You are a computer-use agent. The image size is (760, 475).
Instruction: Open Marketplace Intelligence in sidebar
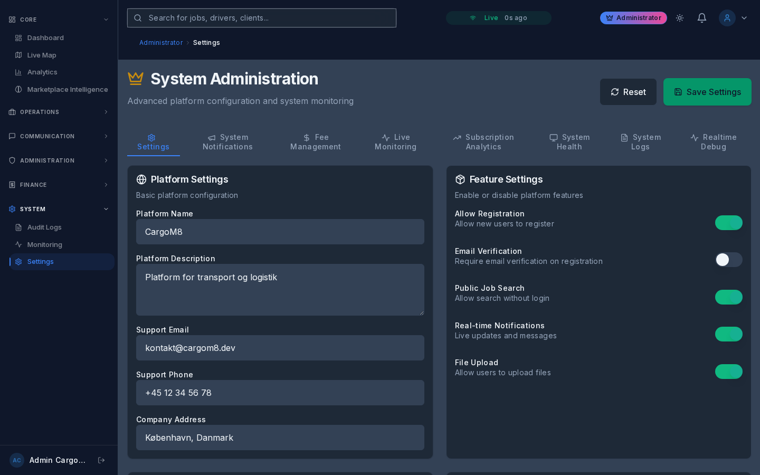(x=67, y=90)
